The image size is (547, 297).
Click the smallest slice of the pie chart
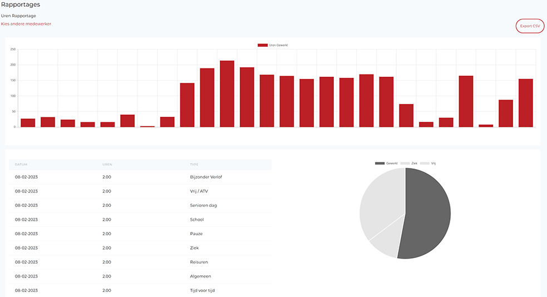[x=384, y=244]
